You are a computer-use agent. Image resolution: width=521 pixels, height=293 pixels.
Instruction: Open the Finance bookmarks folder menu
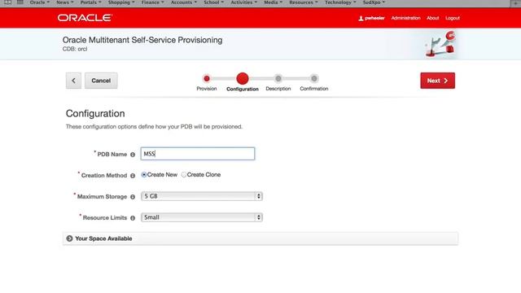point(152,2)
